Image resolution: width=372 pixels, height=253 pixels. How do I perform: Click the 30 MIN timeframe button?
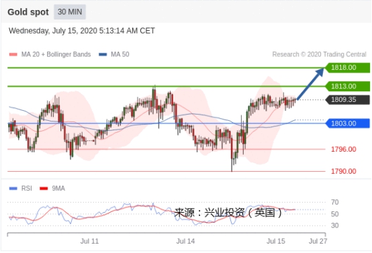coord(70,12)
